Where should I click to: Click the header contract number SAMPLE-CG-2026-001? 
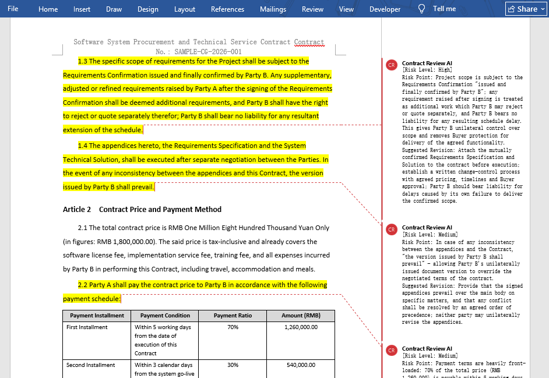click(208, 52)
